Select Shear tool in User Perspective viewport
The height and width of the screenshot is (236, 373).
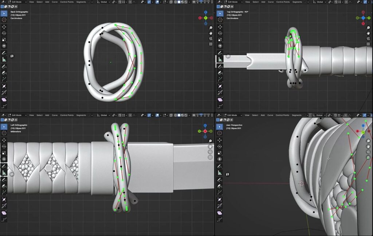(220, 213)
